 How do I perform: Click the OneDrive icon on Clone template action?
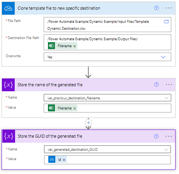coord(8,8)
